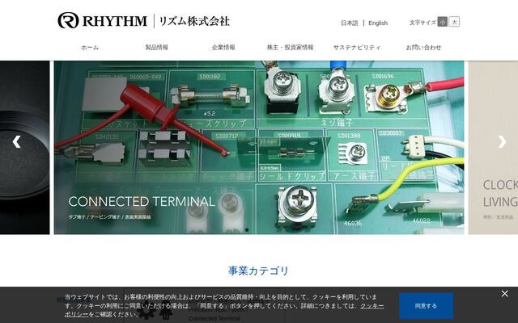This screenshot has height=323, width=518.
Task: Click the CONNECTED TERMINAL slide title
Action: click(x=142, y=201)
